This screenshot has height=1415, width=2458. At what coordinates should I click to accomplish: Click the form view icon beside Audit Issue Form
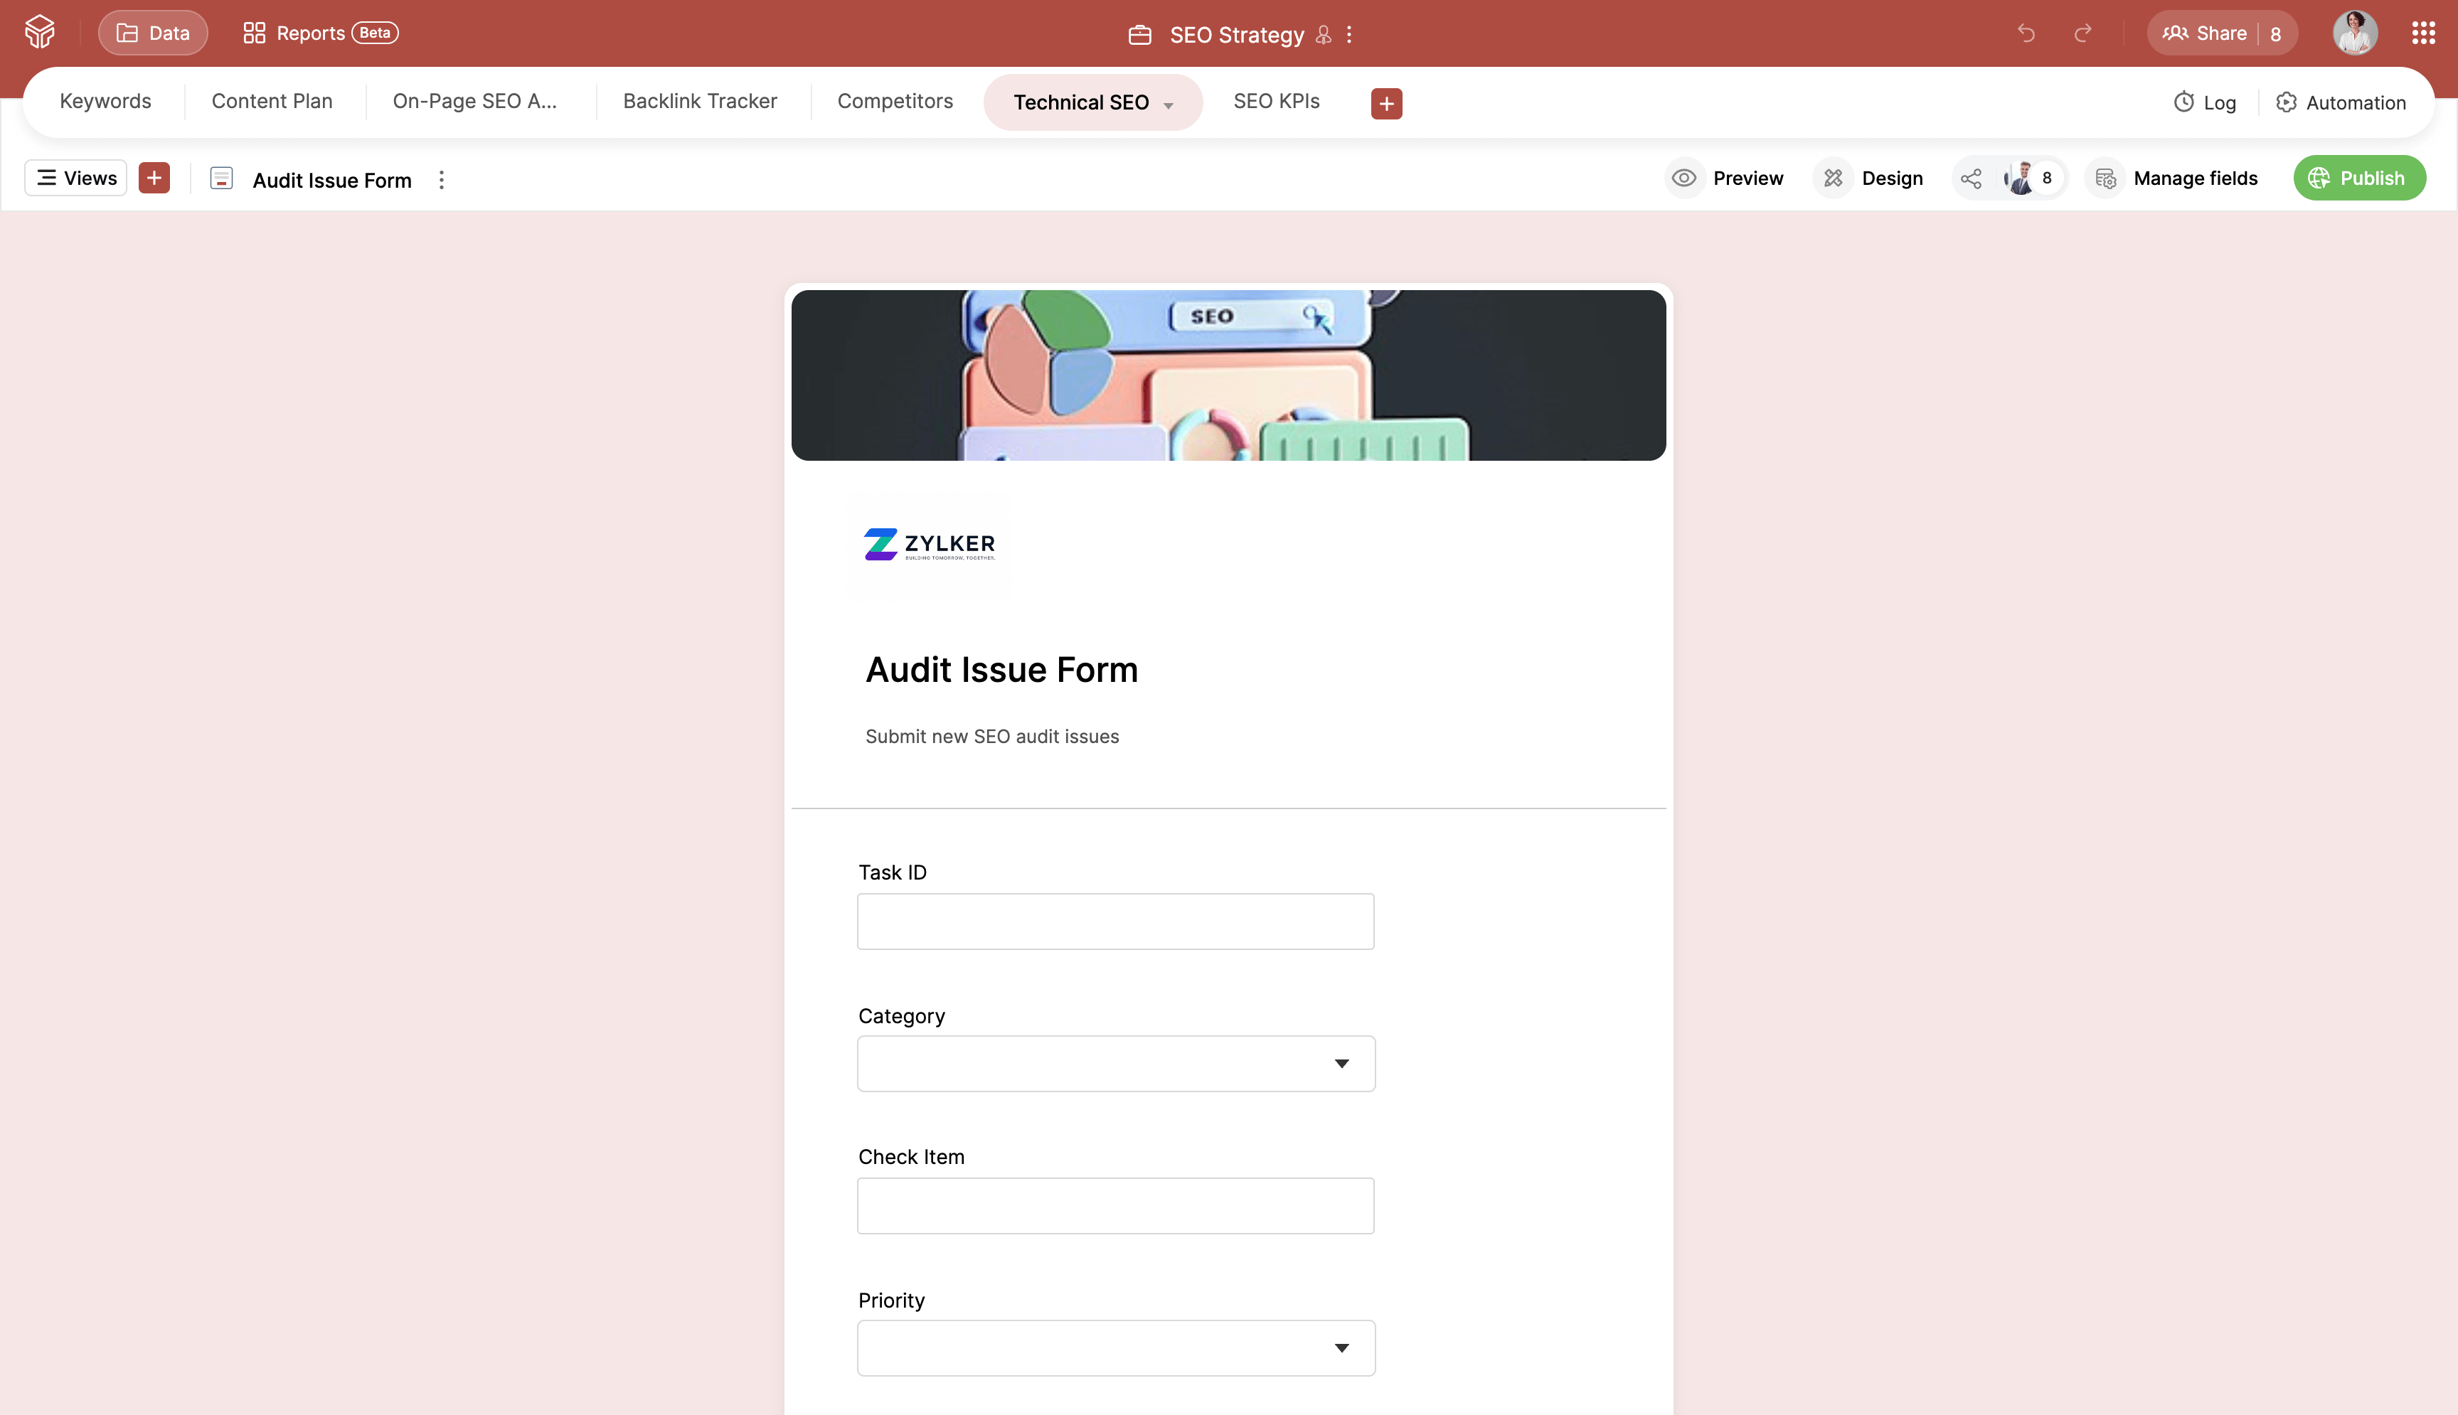click(222, 178)
